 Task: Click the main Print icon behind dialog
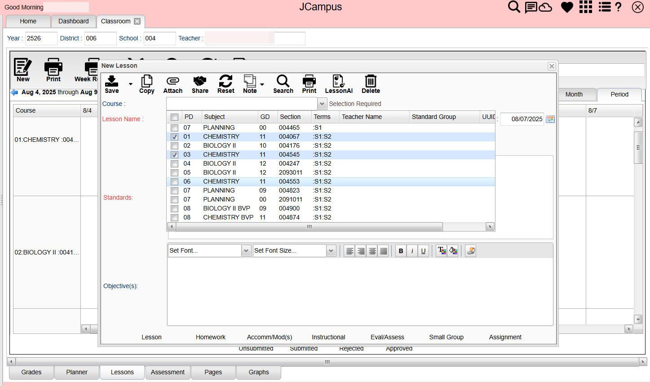pos(53,70)
